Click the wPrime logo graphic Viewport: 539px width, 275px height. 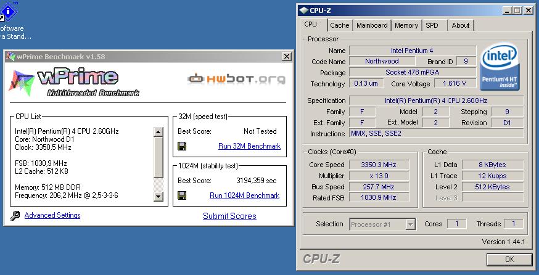(73, 82)
